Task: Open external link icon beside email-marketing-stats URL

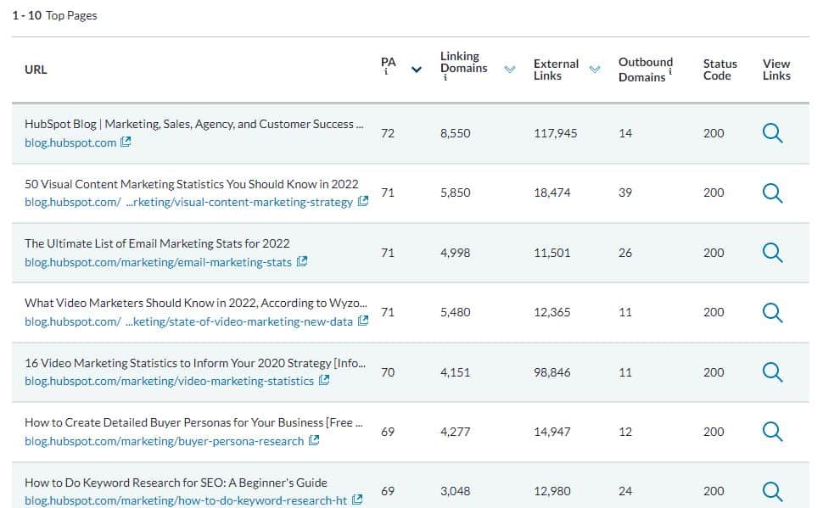Action: tap(302, 261)
